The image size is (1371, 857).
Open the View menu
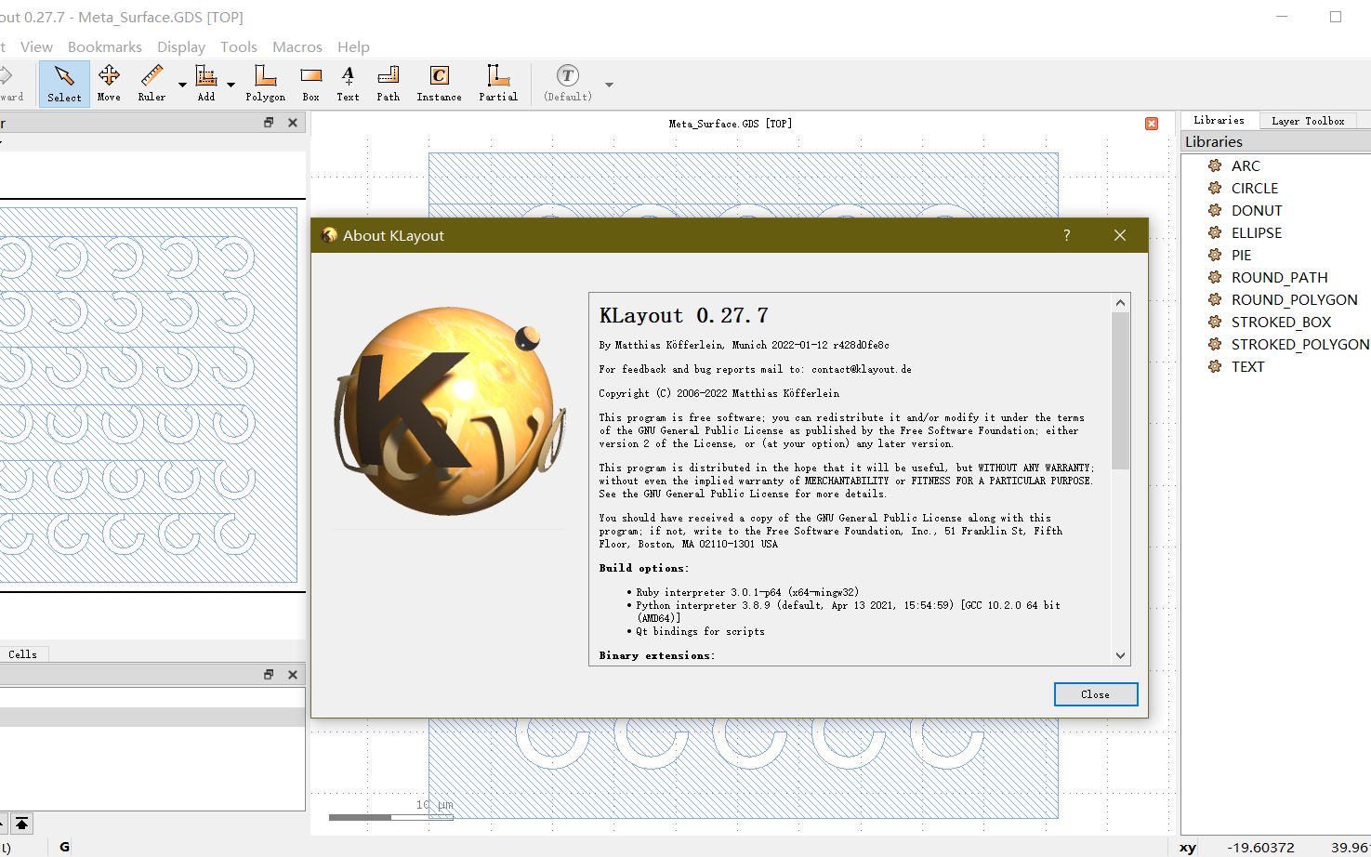[x=36, y=46]
